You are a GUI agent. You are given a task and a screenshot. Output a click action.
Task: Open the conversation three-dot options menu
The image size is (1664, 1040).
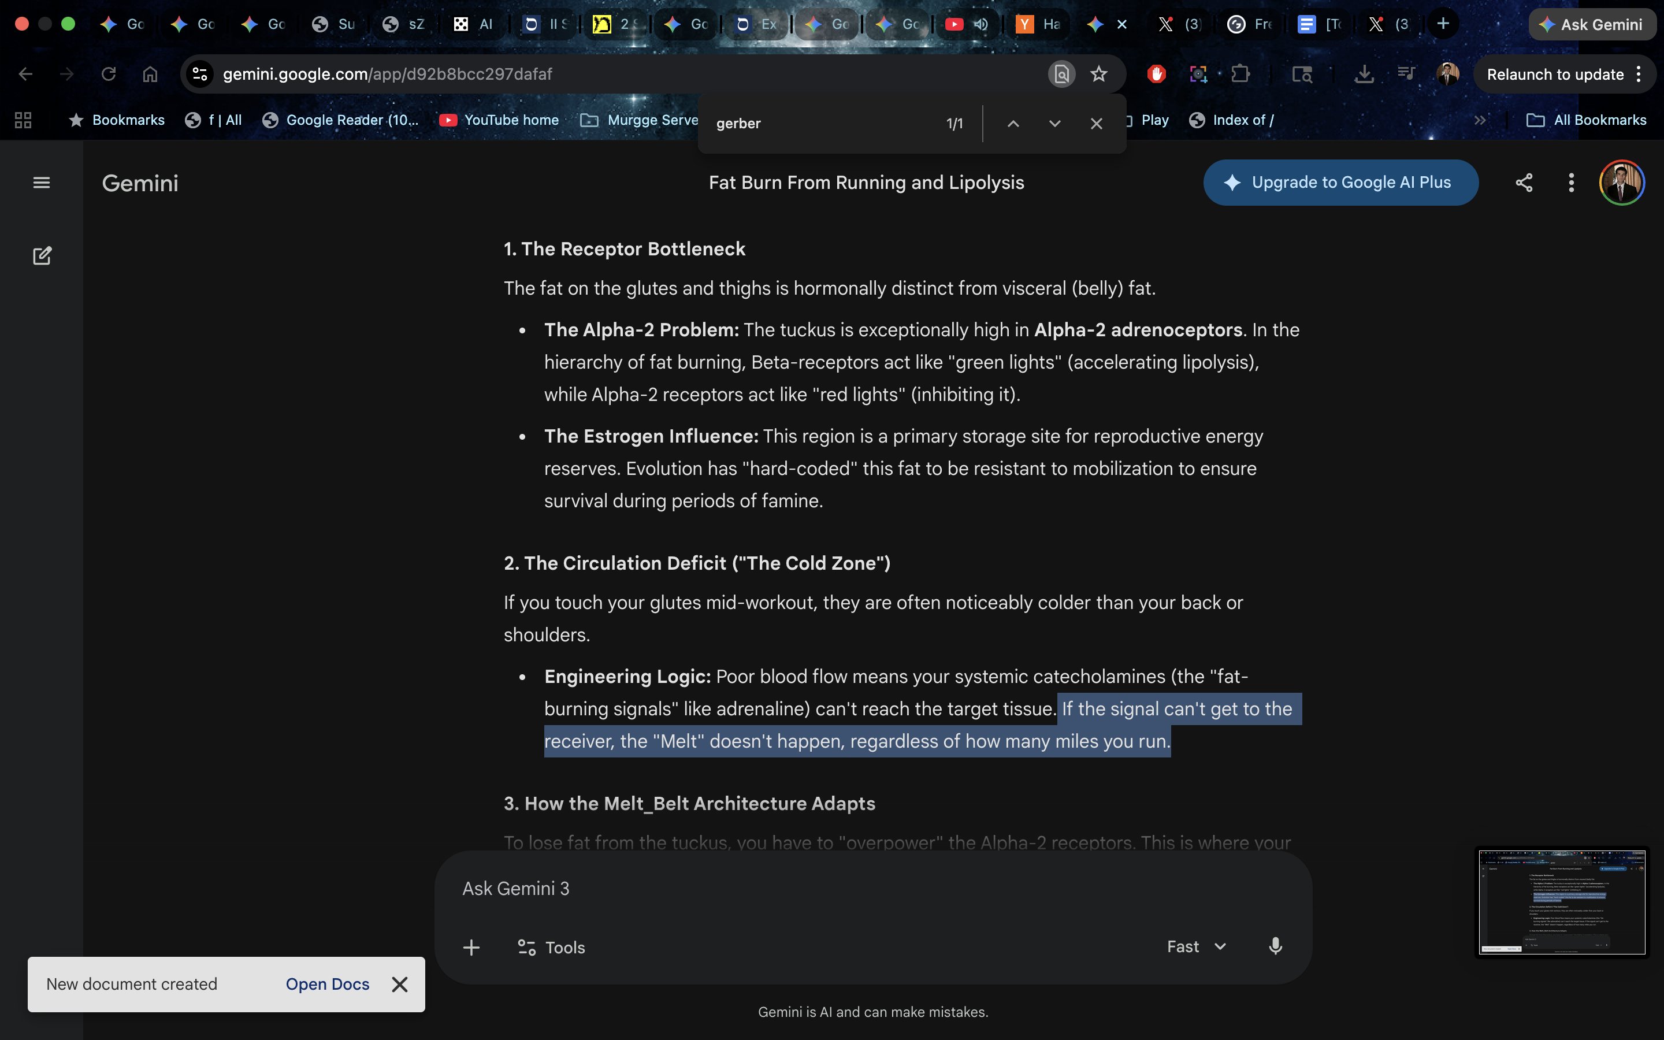pos(1571,182)
